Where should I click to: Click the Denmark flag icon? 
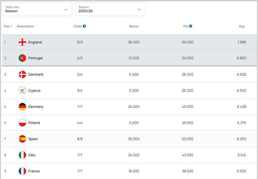[x=22, y=75]
